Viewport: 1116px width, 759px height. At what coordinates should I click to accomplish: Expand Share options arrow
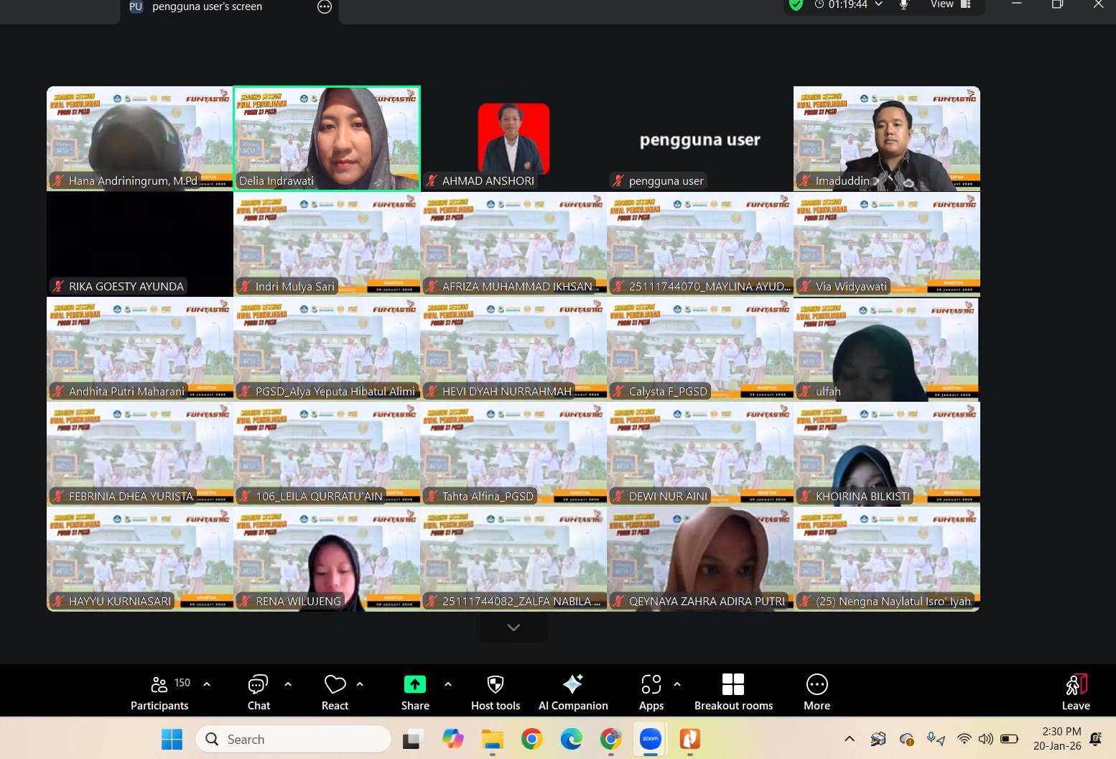click(x=448, y=684)
